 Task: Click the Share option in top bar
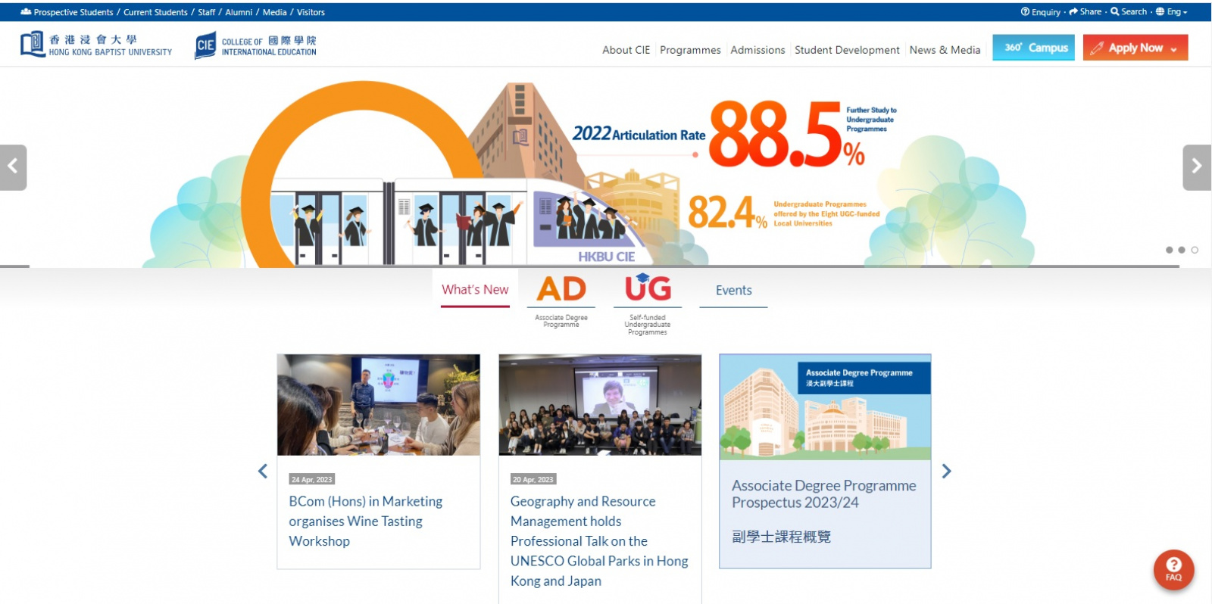(x=1085, y=12)
